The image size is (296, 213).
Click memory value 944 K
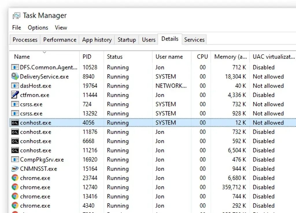point(239,169)
